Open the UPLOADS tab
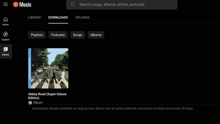The image size is (220, 124). [x=82, y=17]
